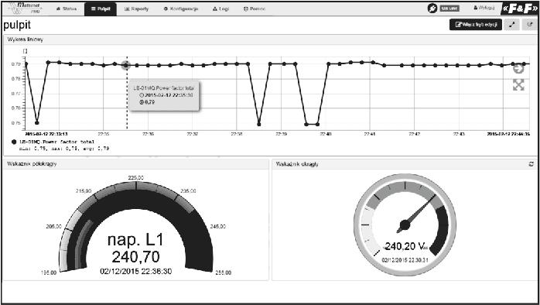Switch to the Raporty tab
This screenshot has width=540, height=305.
pyautogui.click(x=136, y=9)
